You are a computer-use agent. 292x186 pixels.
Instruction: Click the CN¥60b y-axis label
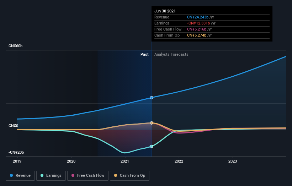(x=15, y=46)
